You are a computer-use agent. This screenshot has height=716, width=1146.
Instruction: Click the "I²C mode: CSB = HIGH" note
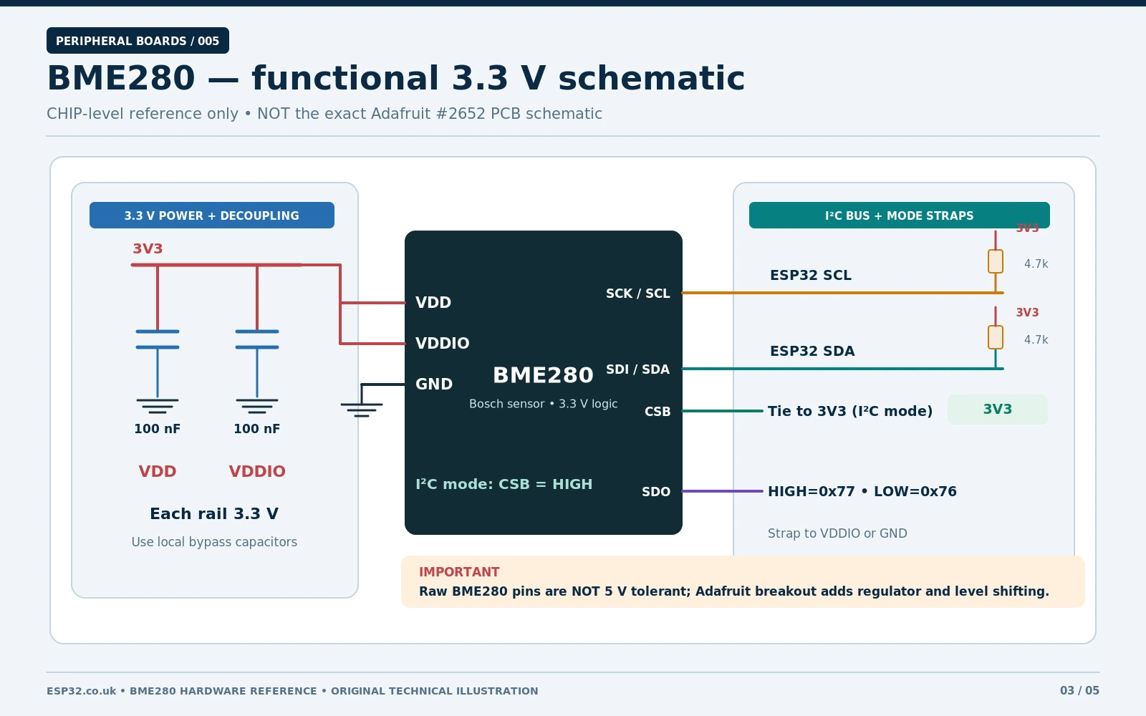point(504,484)
